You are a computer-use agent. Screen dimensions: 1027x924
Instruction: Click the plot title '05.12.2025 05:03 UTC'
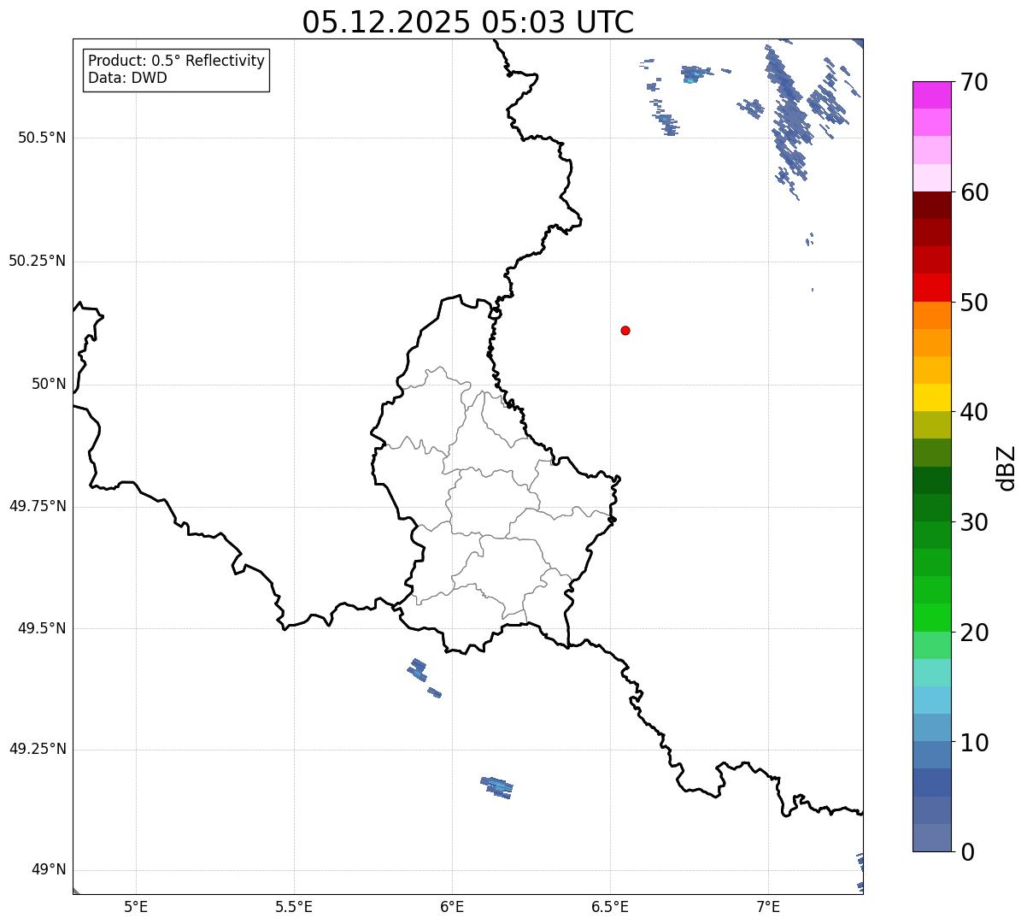tap(468, 22)
